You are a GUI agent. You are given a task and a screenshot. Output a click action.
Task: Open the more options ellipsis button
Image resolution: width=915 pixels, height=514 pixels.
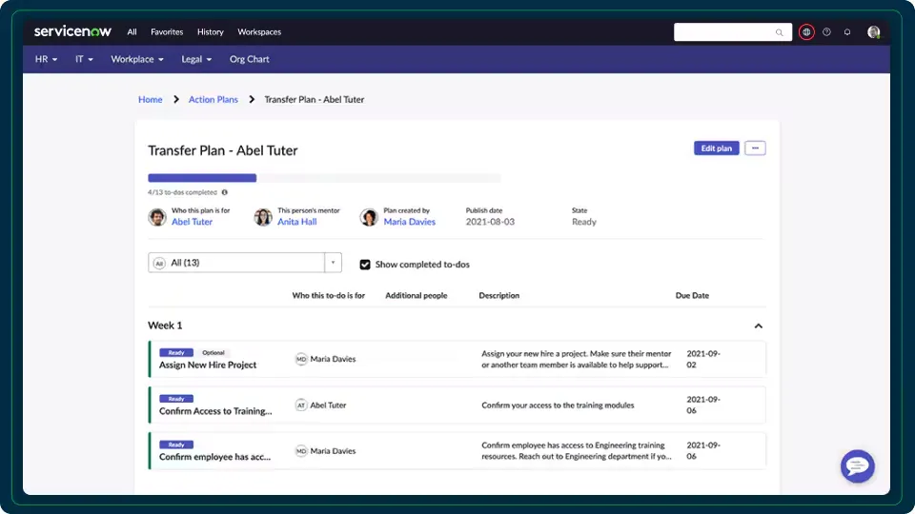(755, 148)
